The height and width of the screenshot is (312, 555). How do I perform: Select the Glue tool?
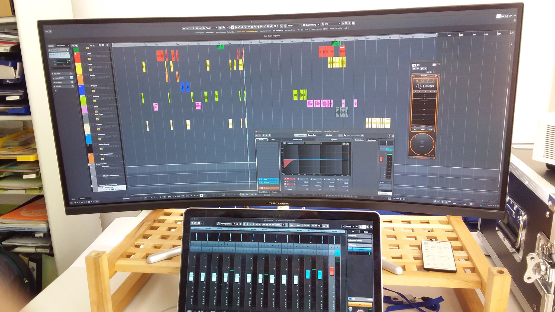click(x=249, y=27)
